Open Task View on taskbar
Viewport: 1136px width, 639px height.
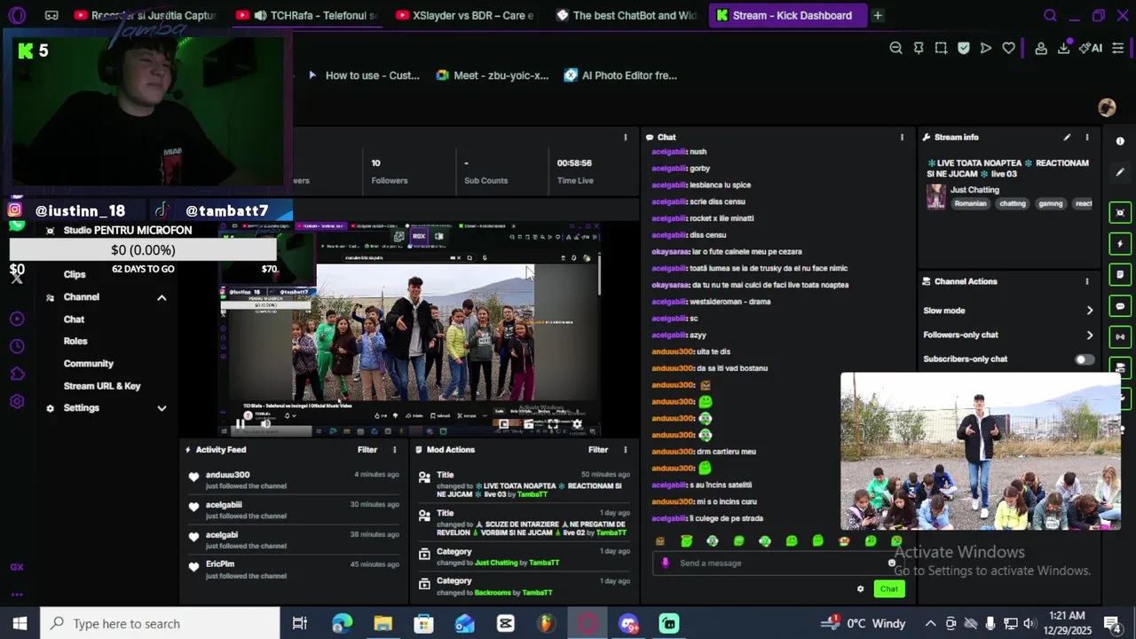[300, 624]
